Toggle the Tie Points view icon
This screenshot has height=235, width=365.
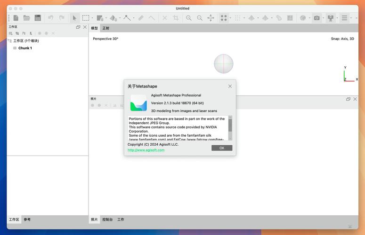pos(224,18)
